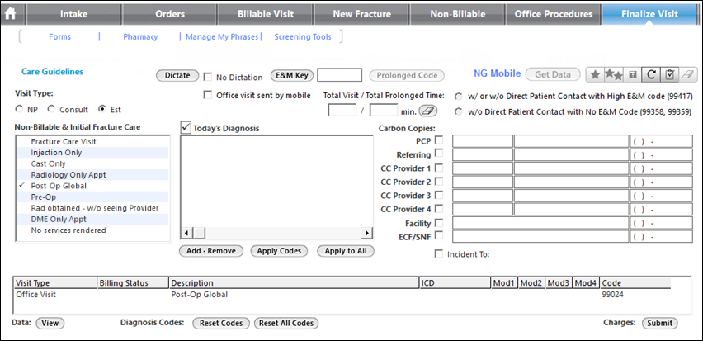The width and height of the screenshot is (703, 341).
Task: Click the Apply to All button
Action: coord(345,251)
